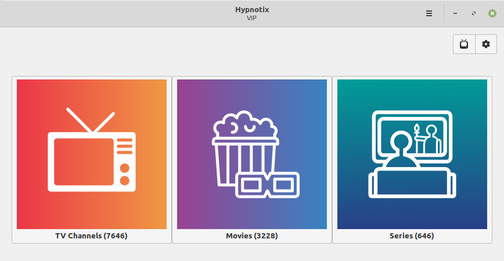
Task: Click the 3D glasses icon
Action: (x=268, y=185)
